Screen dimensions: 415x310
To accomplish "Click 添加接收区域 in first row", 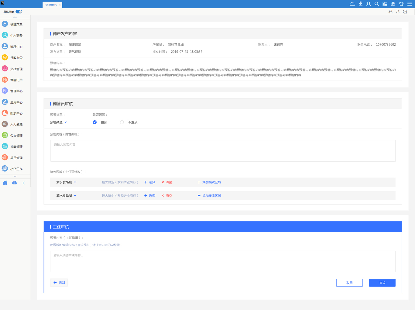I will click(209, 182).
